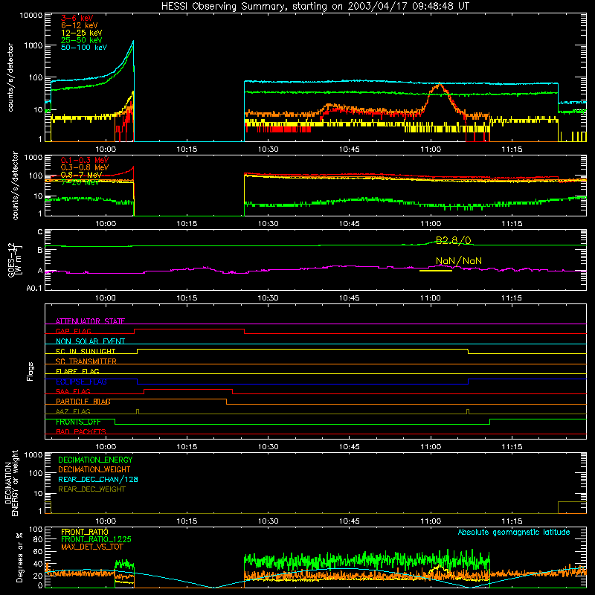
Task: Select the FLARE_FLAG label
Action: [77, 371]
